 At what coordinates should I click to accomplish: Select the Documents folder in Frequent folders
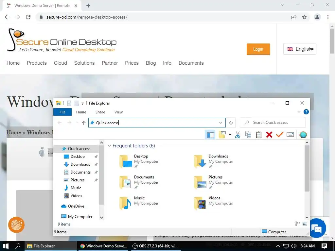pyautogui.click(x=139, y=182)
